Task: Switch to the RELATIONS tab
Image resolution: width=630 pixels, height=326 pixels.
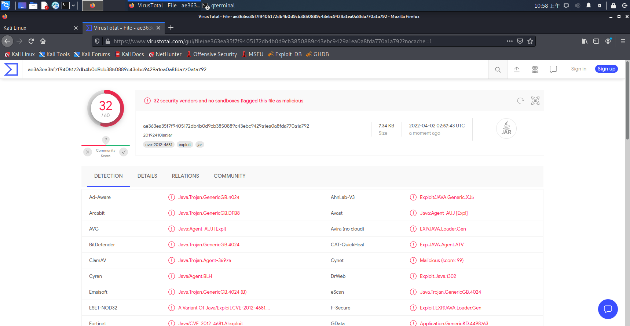Action: pyautogui.click(x=186, y=176)
